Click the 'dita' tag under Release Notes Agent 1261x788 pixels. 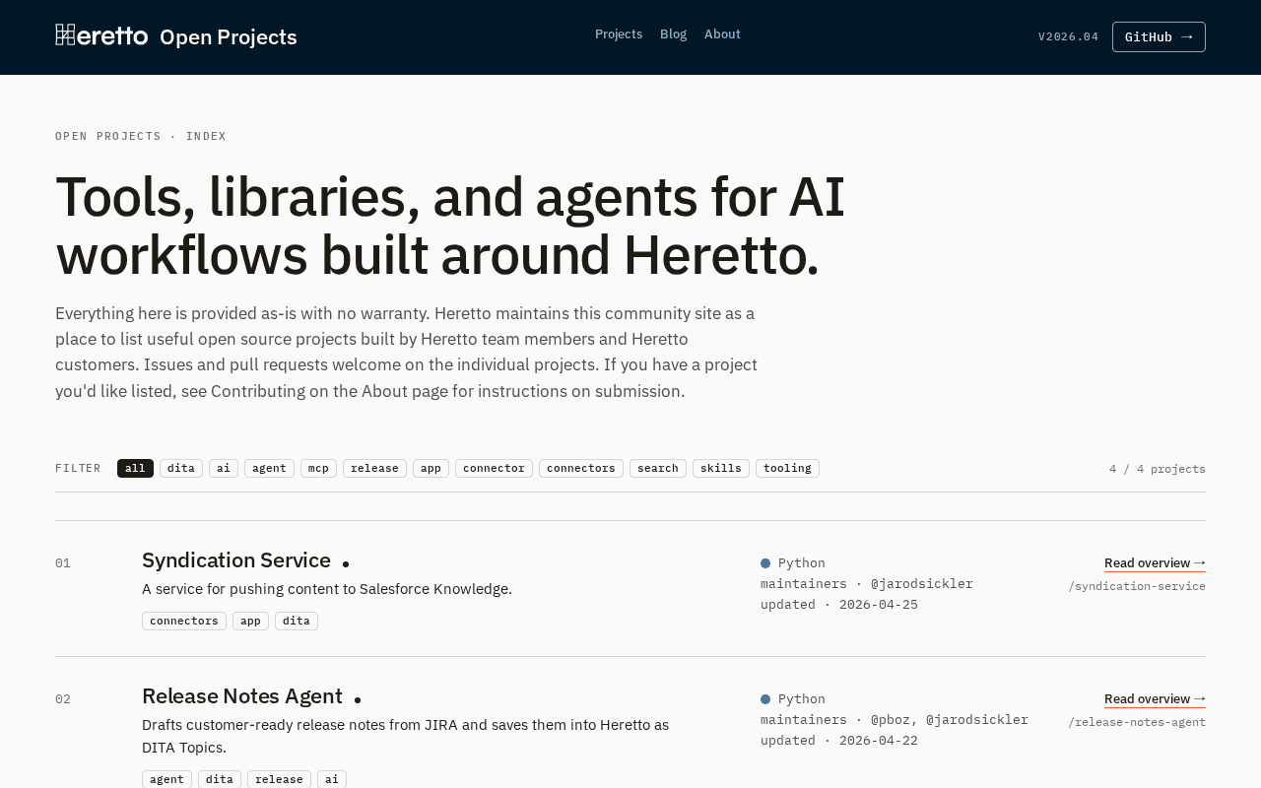[x=220, y=779]
